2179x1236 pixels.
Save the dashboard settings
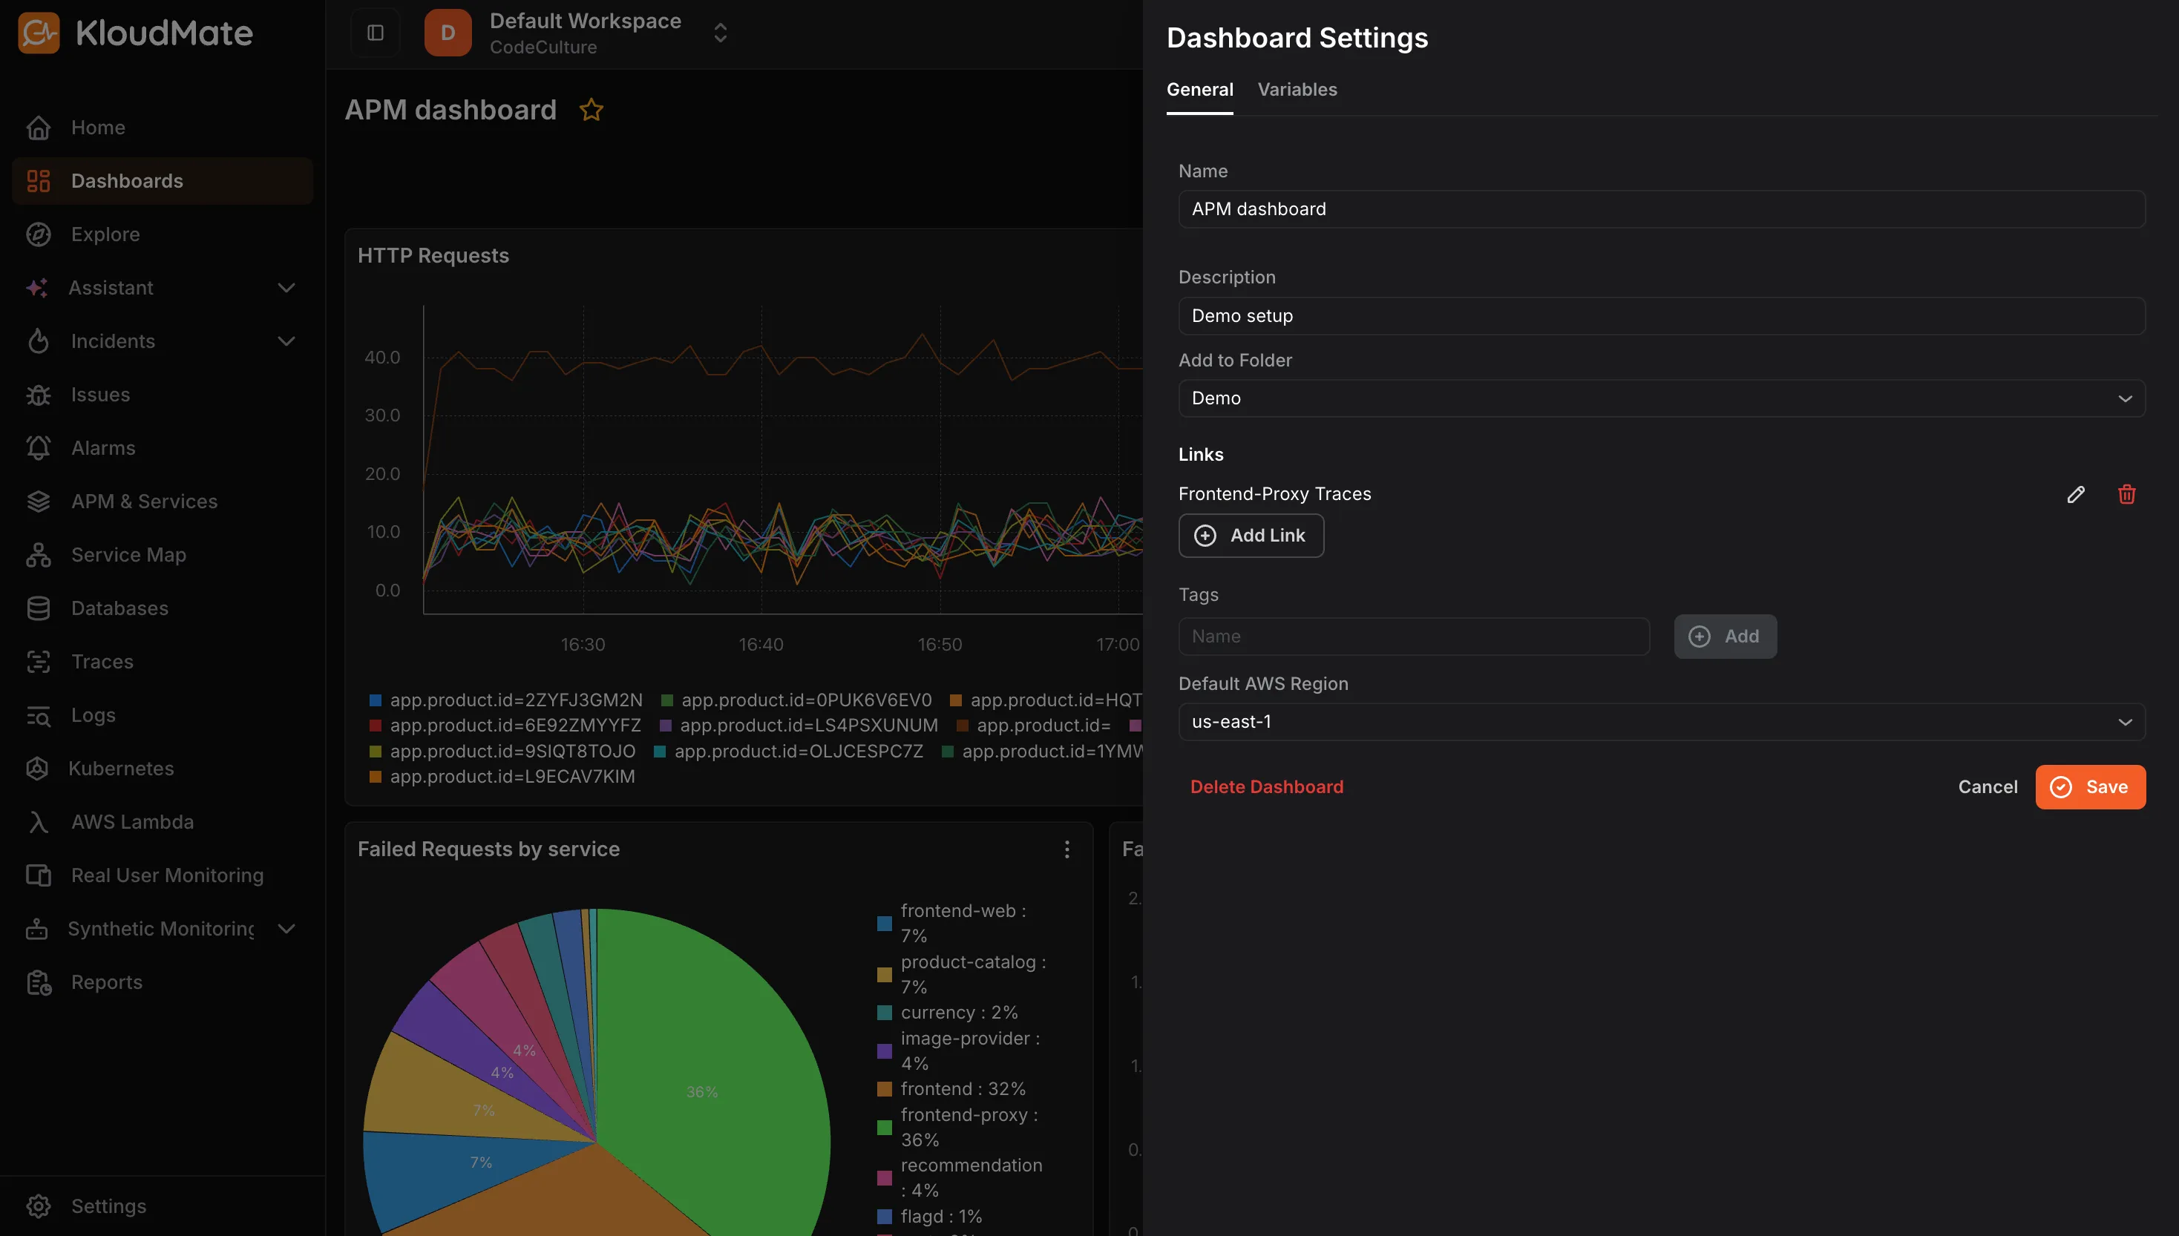point(2091,787)
